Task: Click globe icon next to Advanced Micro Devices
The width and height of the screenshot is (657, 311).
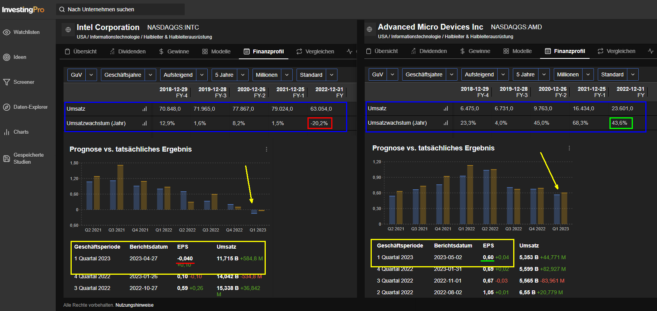Action: point(369,29)
